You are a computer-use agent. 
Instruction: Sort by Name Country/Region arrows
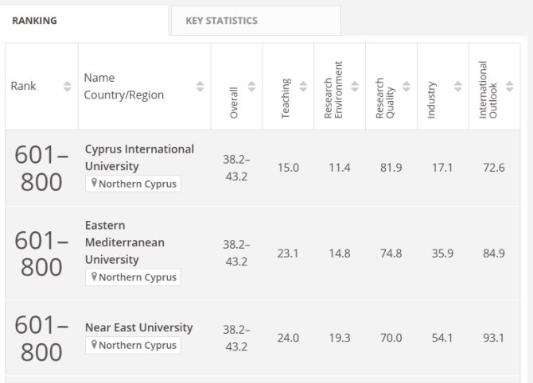click(200, 87)
